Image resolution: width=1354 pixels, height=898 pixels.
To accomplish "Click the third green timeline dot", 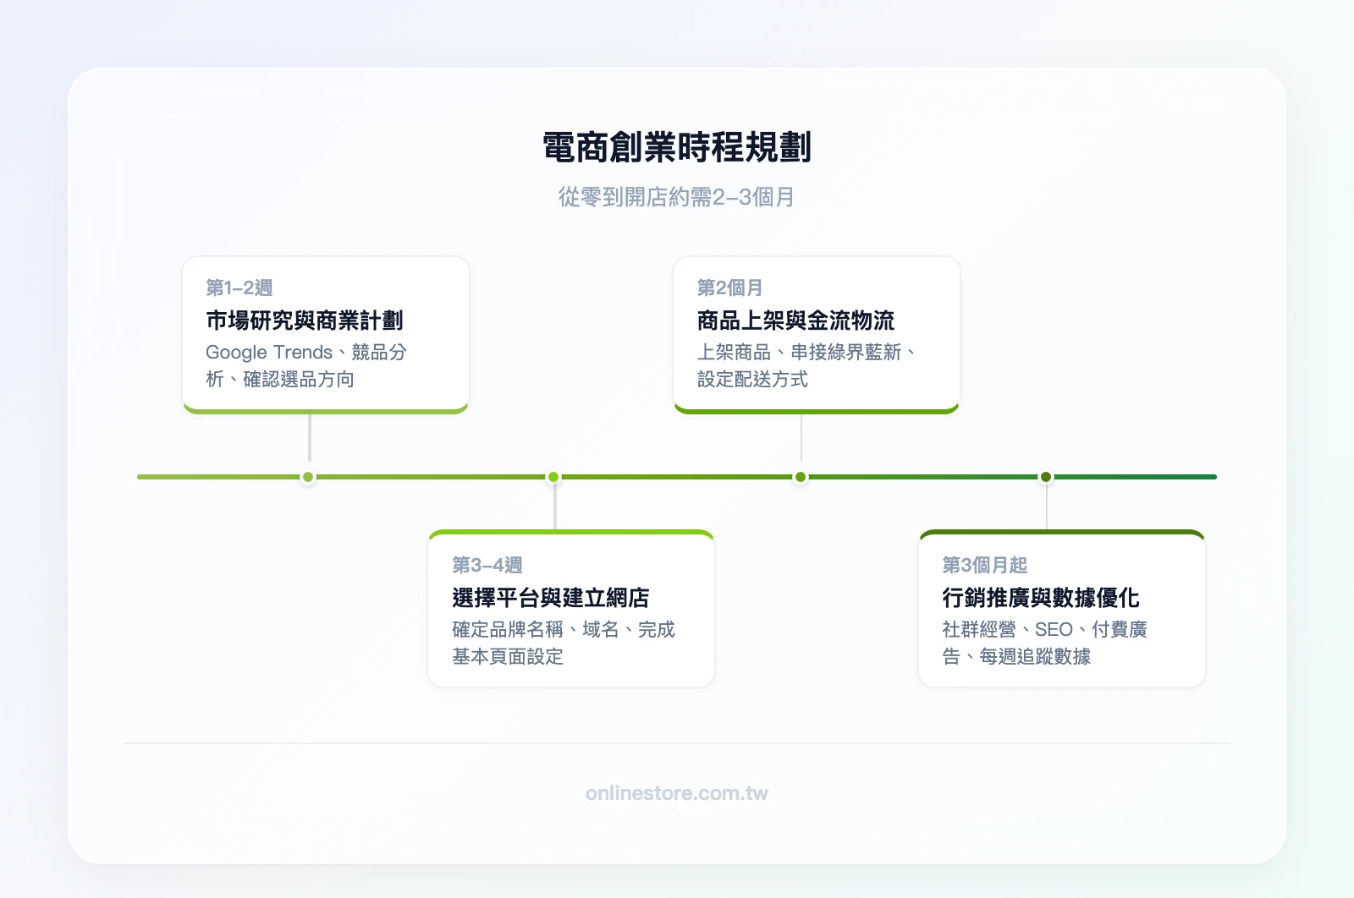I will click(799, 476).
